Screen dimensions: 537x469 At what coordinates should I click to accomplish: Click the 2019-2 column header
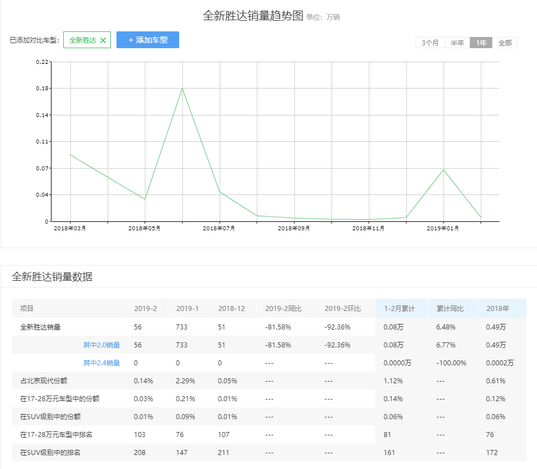146,308
